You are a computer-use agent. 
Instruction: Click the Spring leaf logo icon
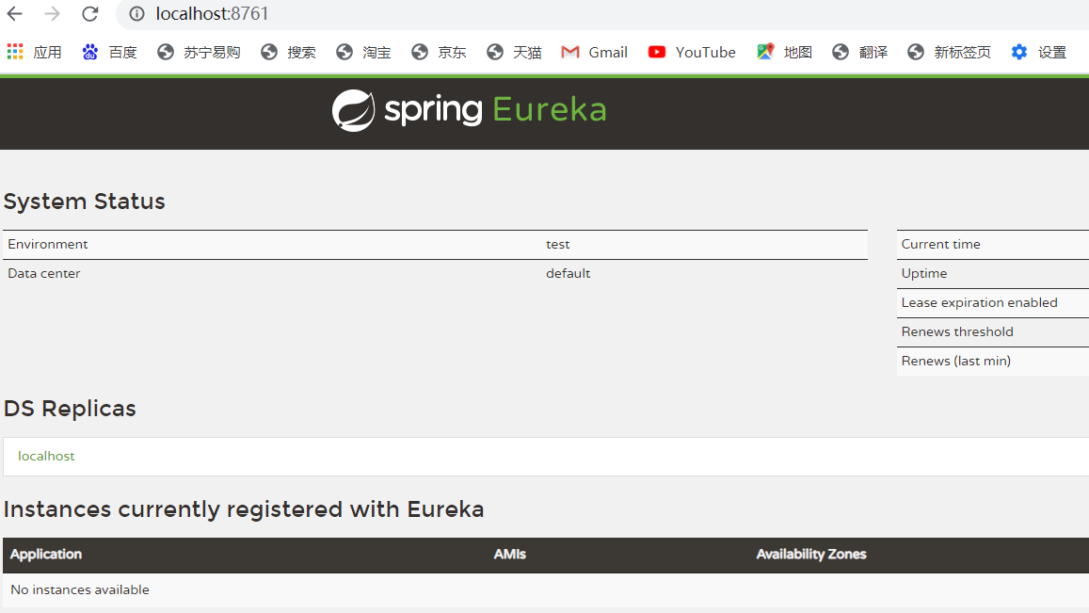[x=353, y=110]
